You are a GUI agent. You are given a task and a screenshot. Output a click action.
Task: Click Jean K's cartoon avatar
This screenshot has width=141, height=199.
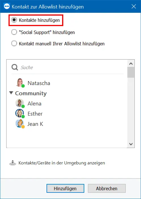pos(20,124)
